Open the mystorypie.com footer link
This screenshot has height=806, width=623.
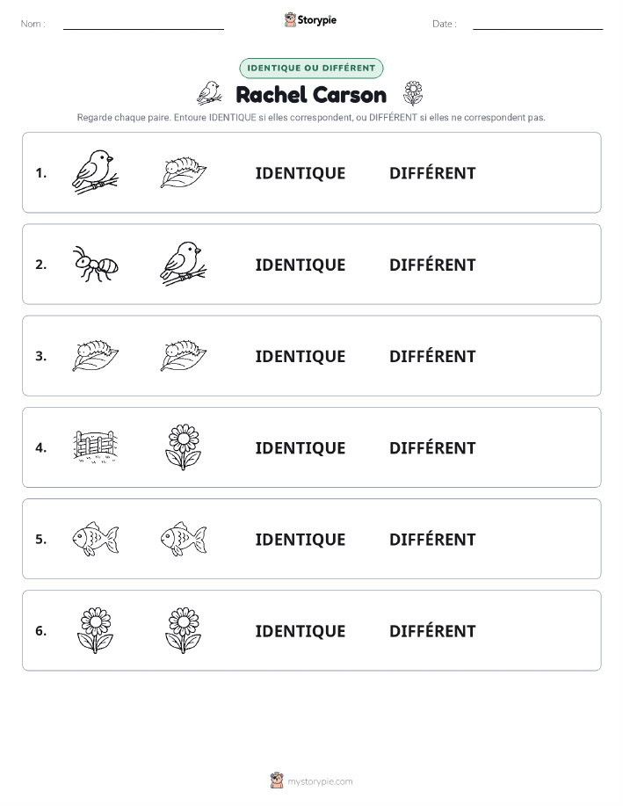click(311, 781)
